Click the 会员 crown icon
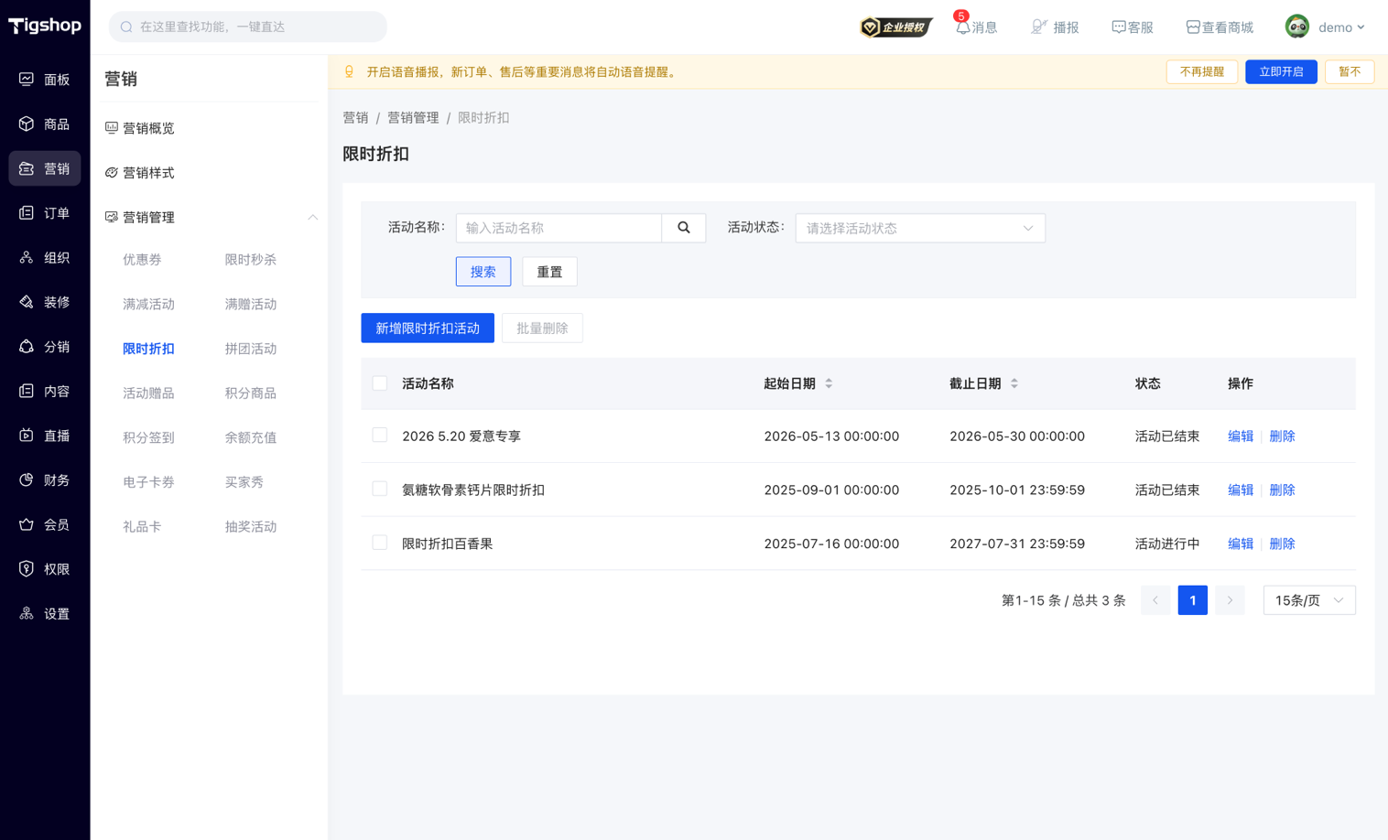Image resolution: width=1388 pixels, height=840 pixels. coord(27,524)
